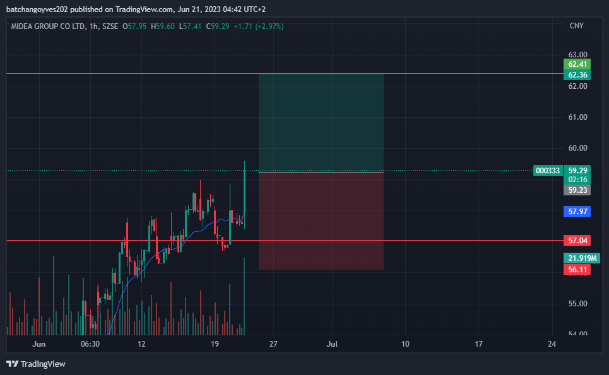Click the 57.04 red line price label
Screen dimensions: 609x375
(577, 240)
